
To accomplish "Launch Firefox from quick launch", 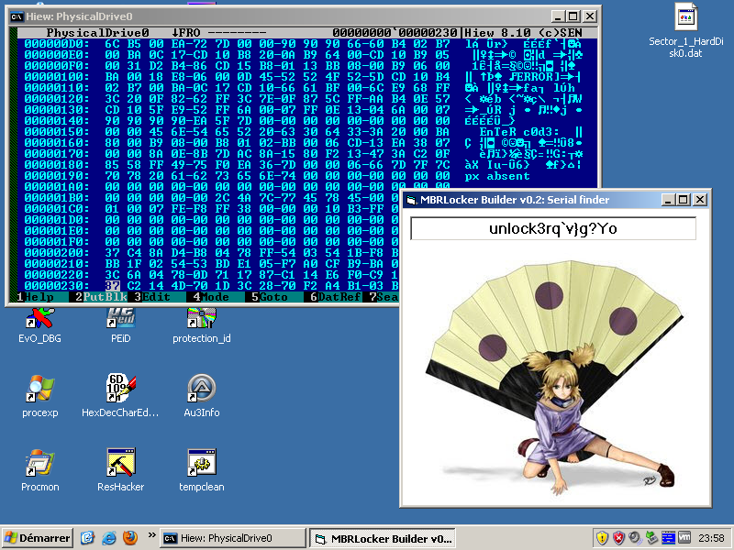I will tap(130, 538).
